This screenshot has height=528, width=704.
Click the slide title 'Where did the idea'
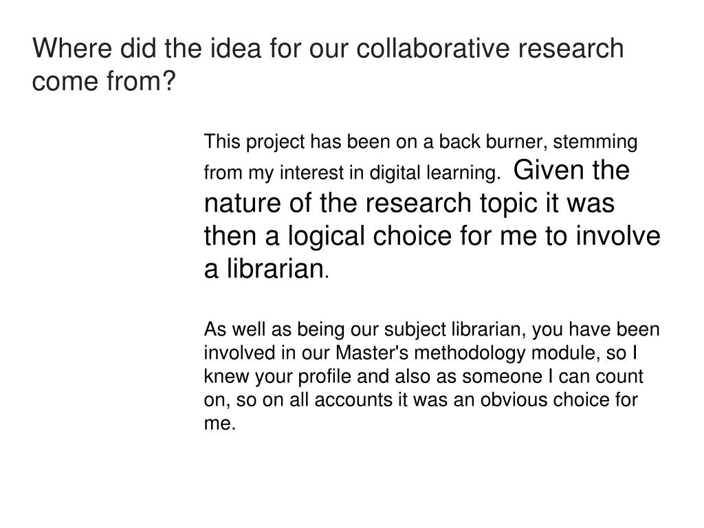328,65
